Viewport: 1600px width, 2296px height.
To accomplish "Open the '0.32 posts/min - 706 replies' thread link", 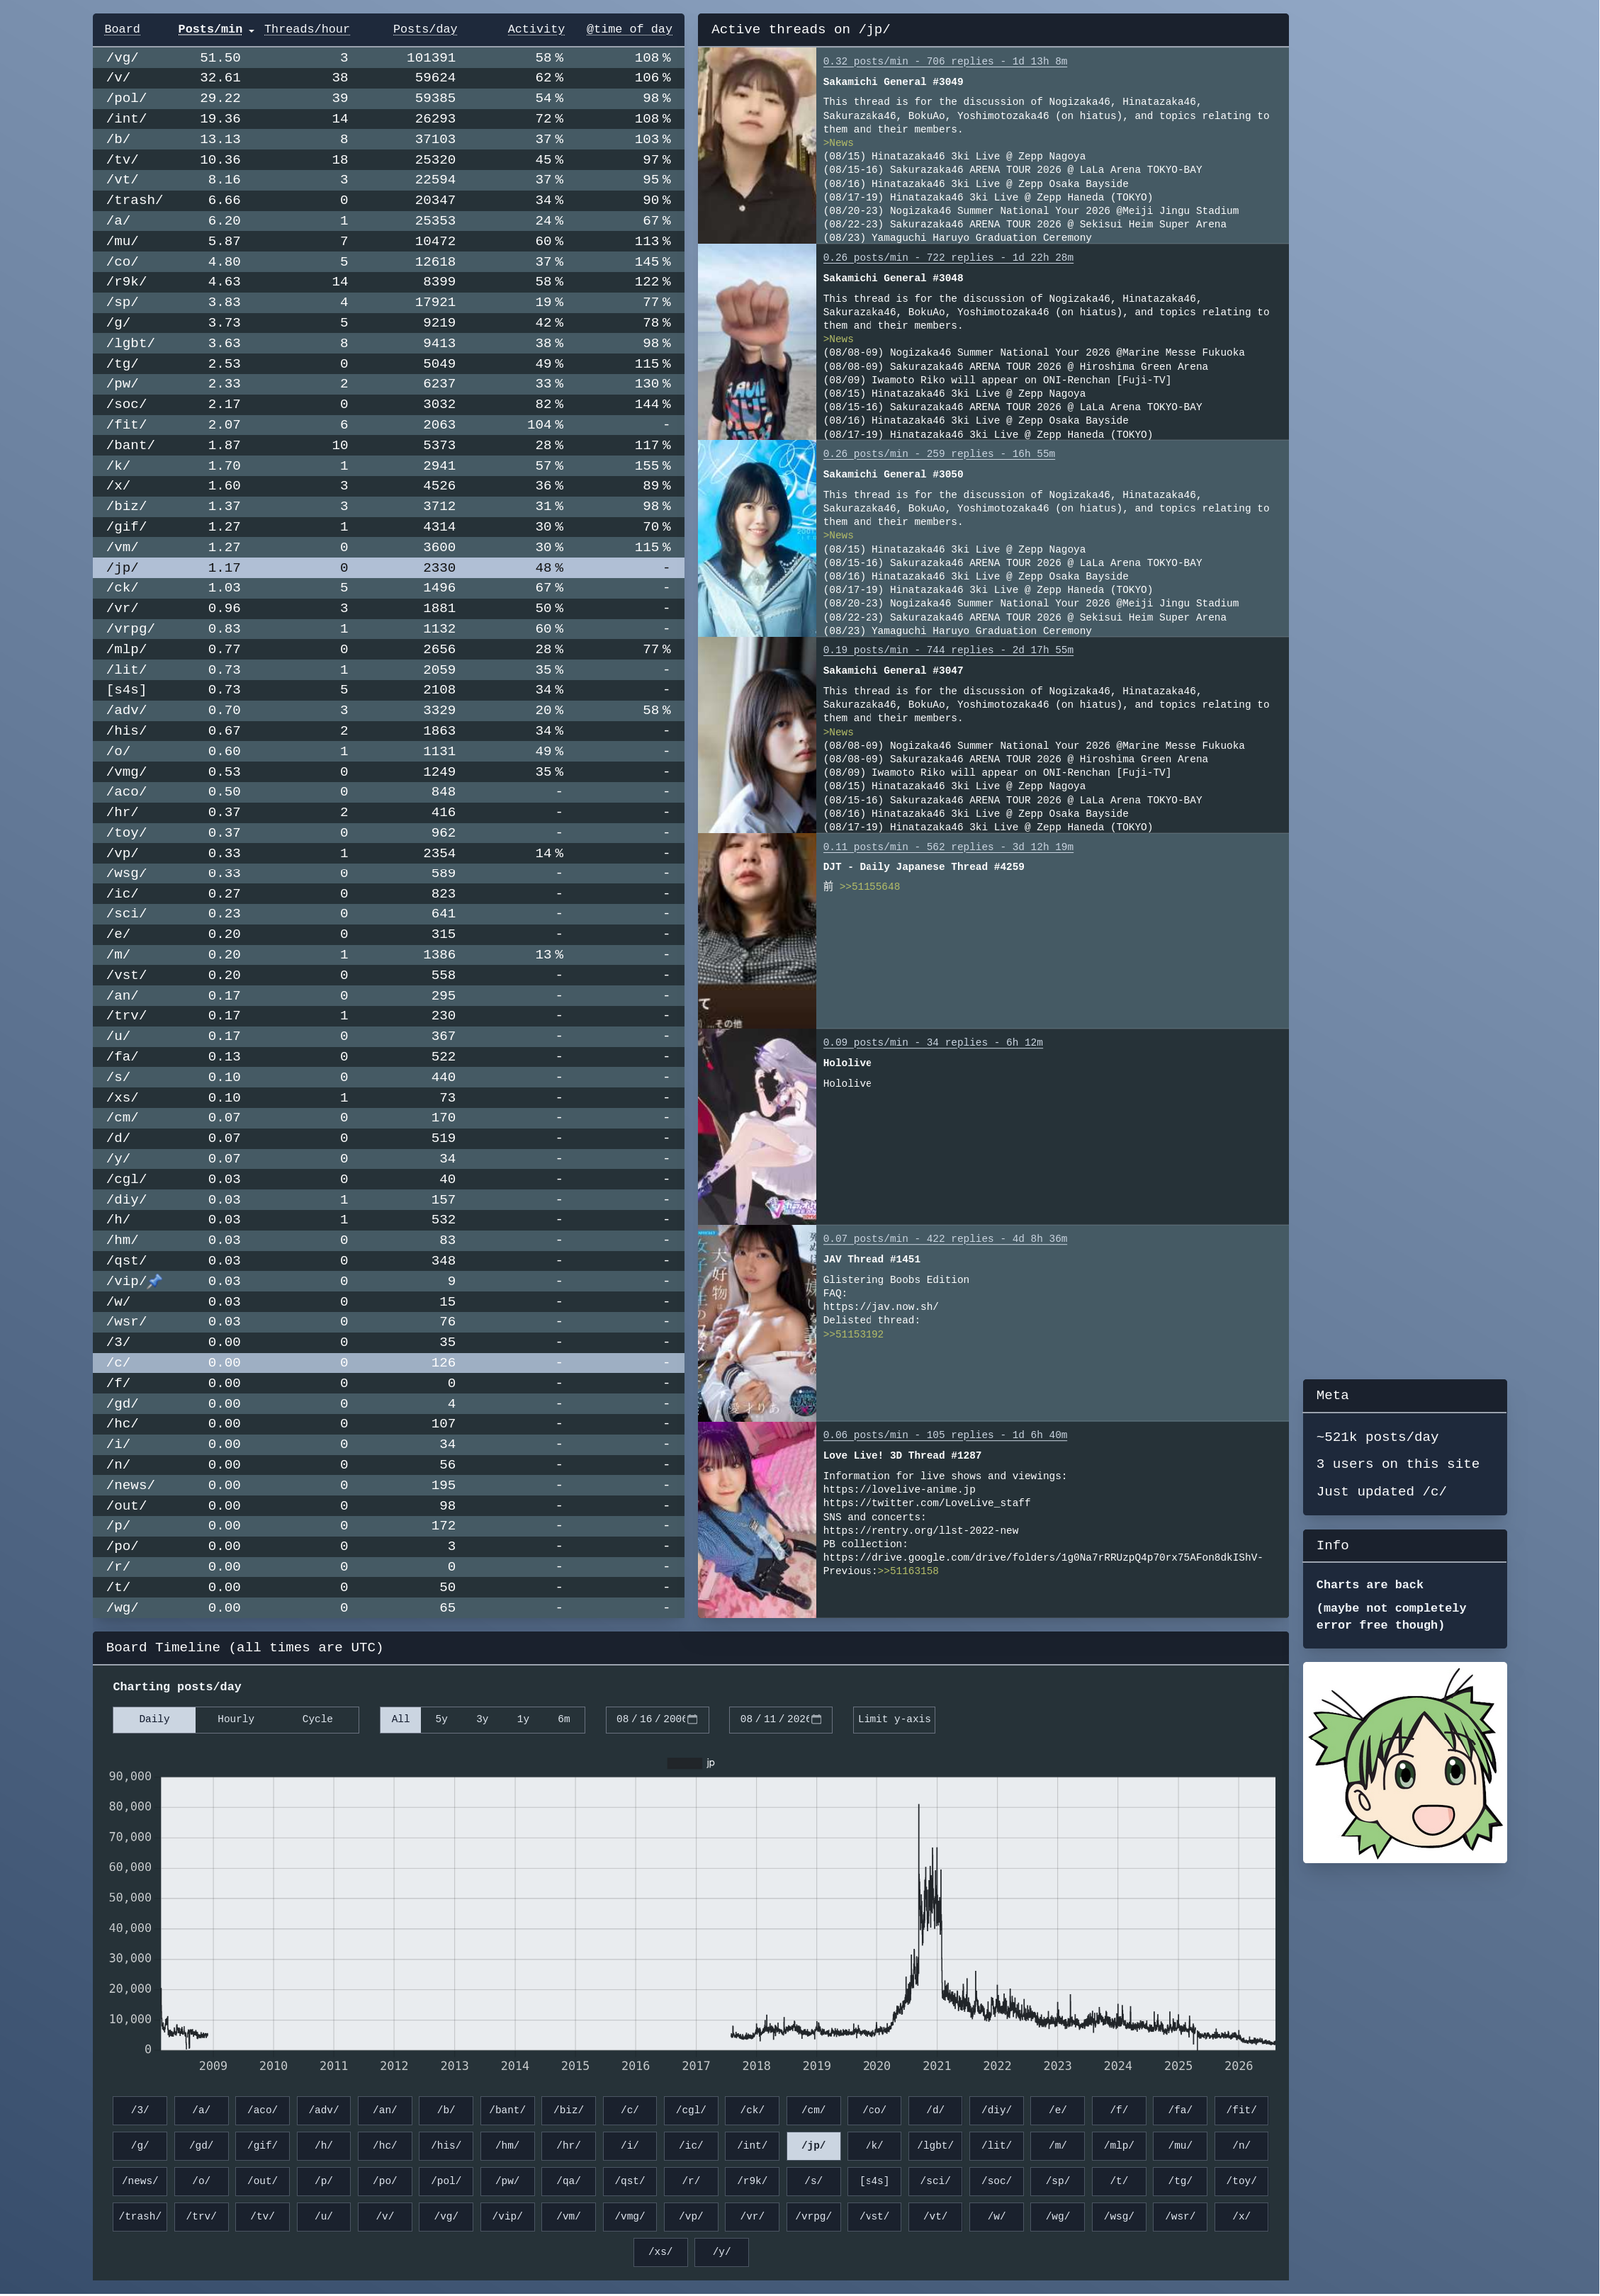I will (945, 62).
